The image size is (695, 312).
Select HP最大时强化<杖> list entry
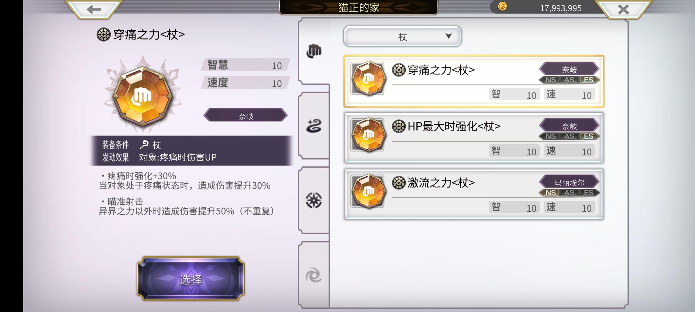tap(474, 138)
